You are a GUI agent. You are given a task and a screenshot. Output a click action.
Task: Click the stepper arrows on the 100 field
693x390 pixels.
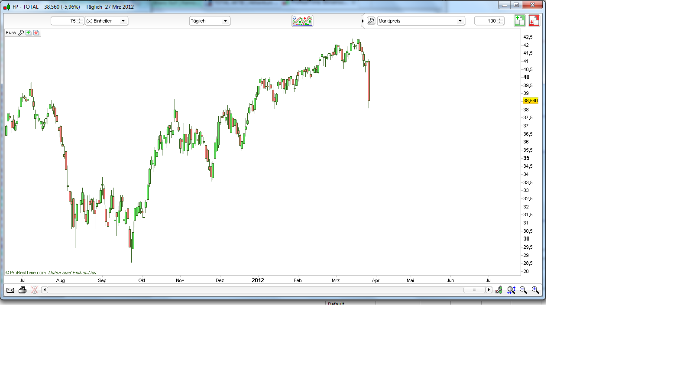point(500,21)
